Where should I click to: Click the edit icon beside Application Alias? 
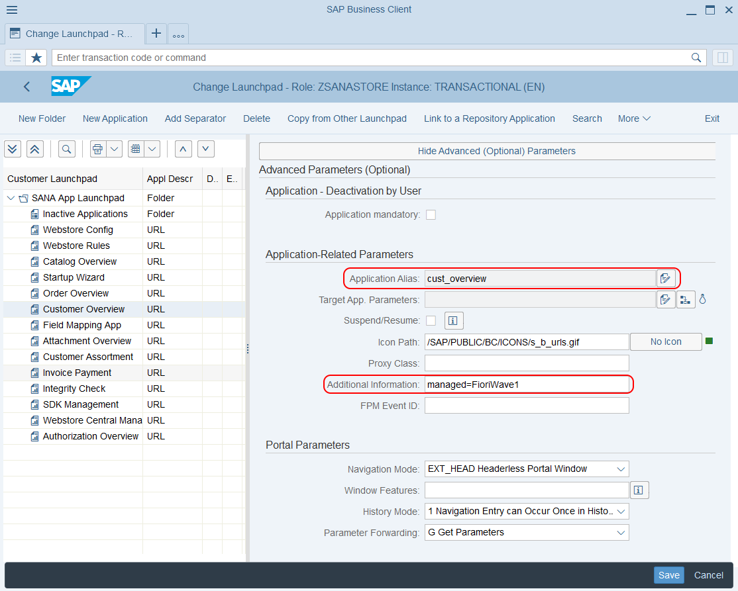click(x=666, y=279)
